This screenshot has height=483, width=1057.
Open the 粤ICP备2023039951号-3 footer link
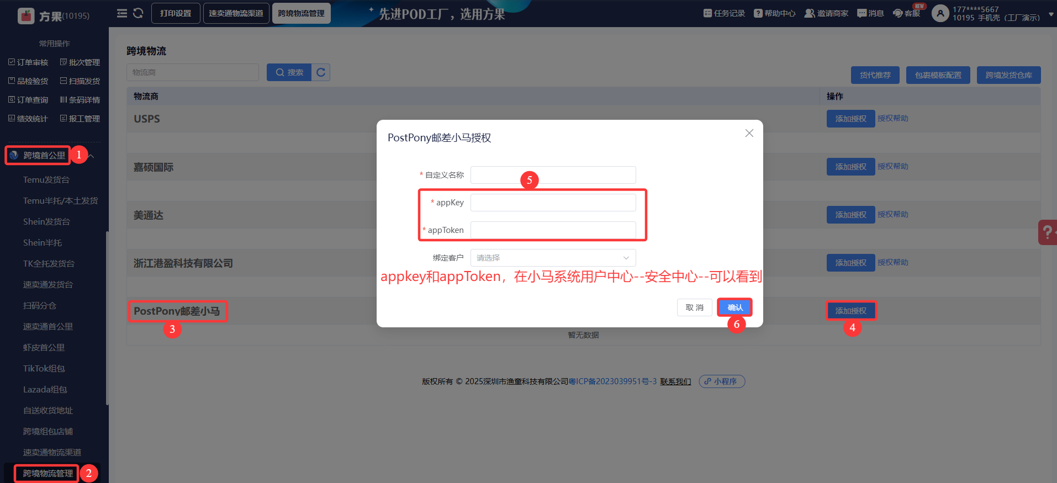coord(612,381)
